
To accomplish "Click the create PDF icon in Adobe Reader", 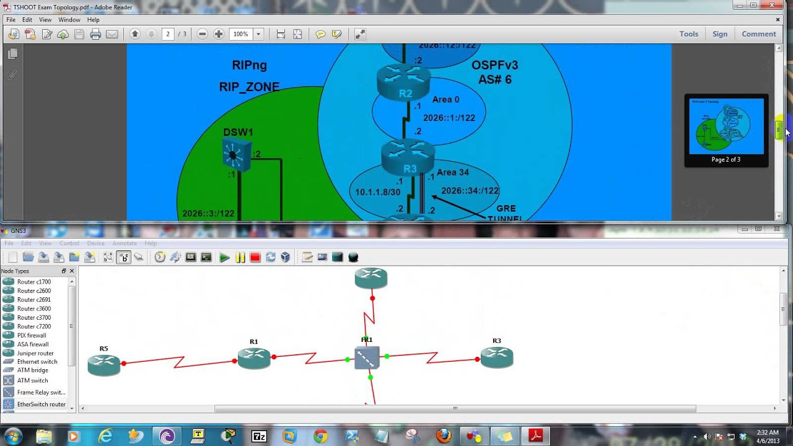I will [x=30, y=35].
